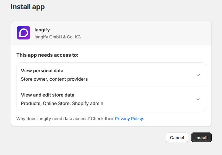Click the View personal data heading
Viewport: 222px width, 155px height.
click(x=42, y=70)
